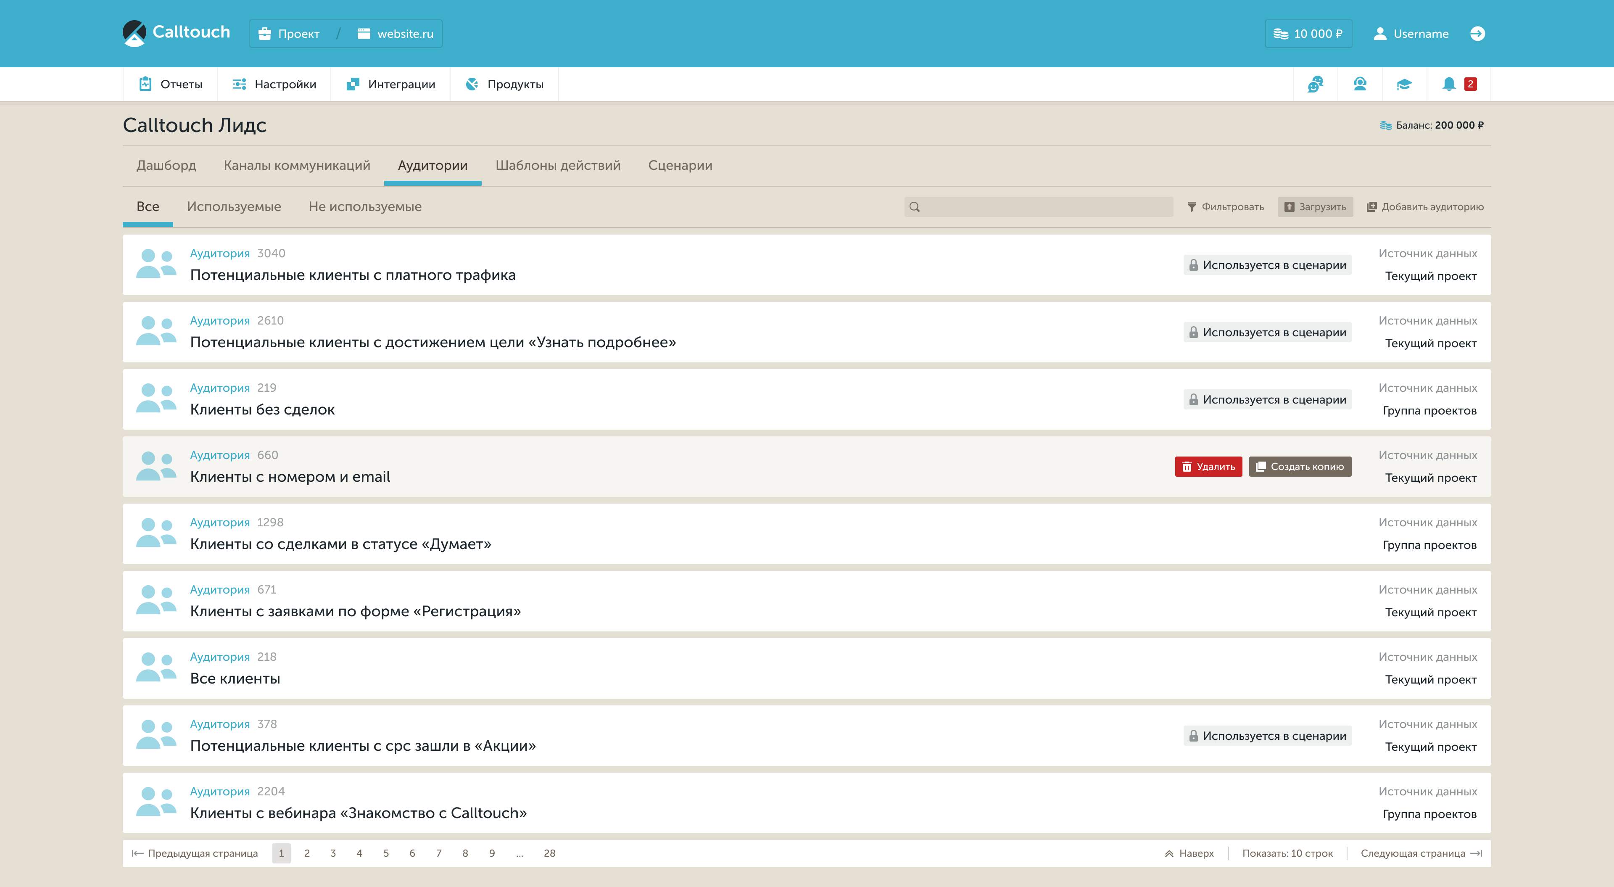
Task: Click Используется в сценарии badge for audience 219
Action: [x=1268, y=399]
